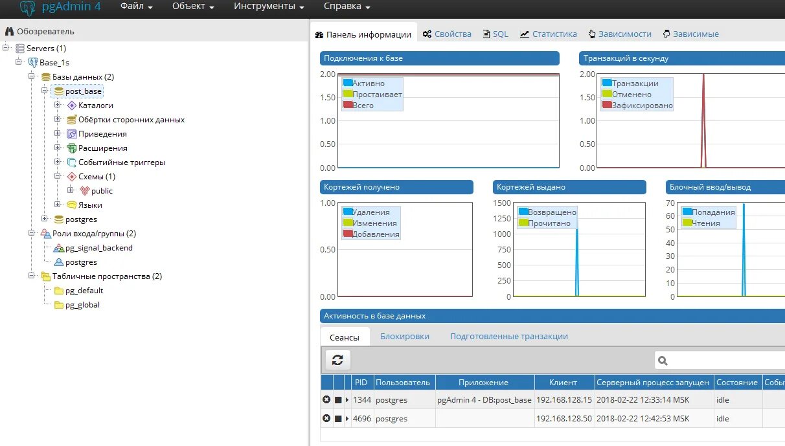The width and height of the screenshot is (785, 446).
Task: Sort by the Клиент column header
Action: coord(563,383)
